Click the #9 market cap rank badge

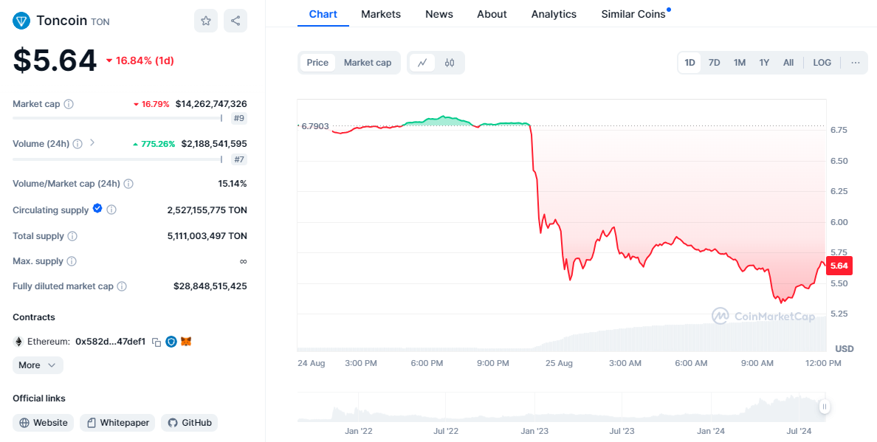(x=239, y=118)
